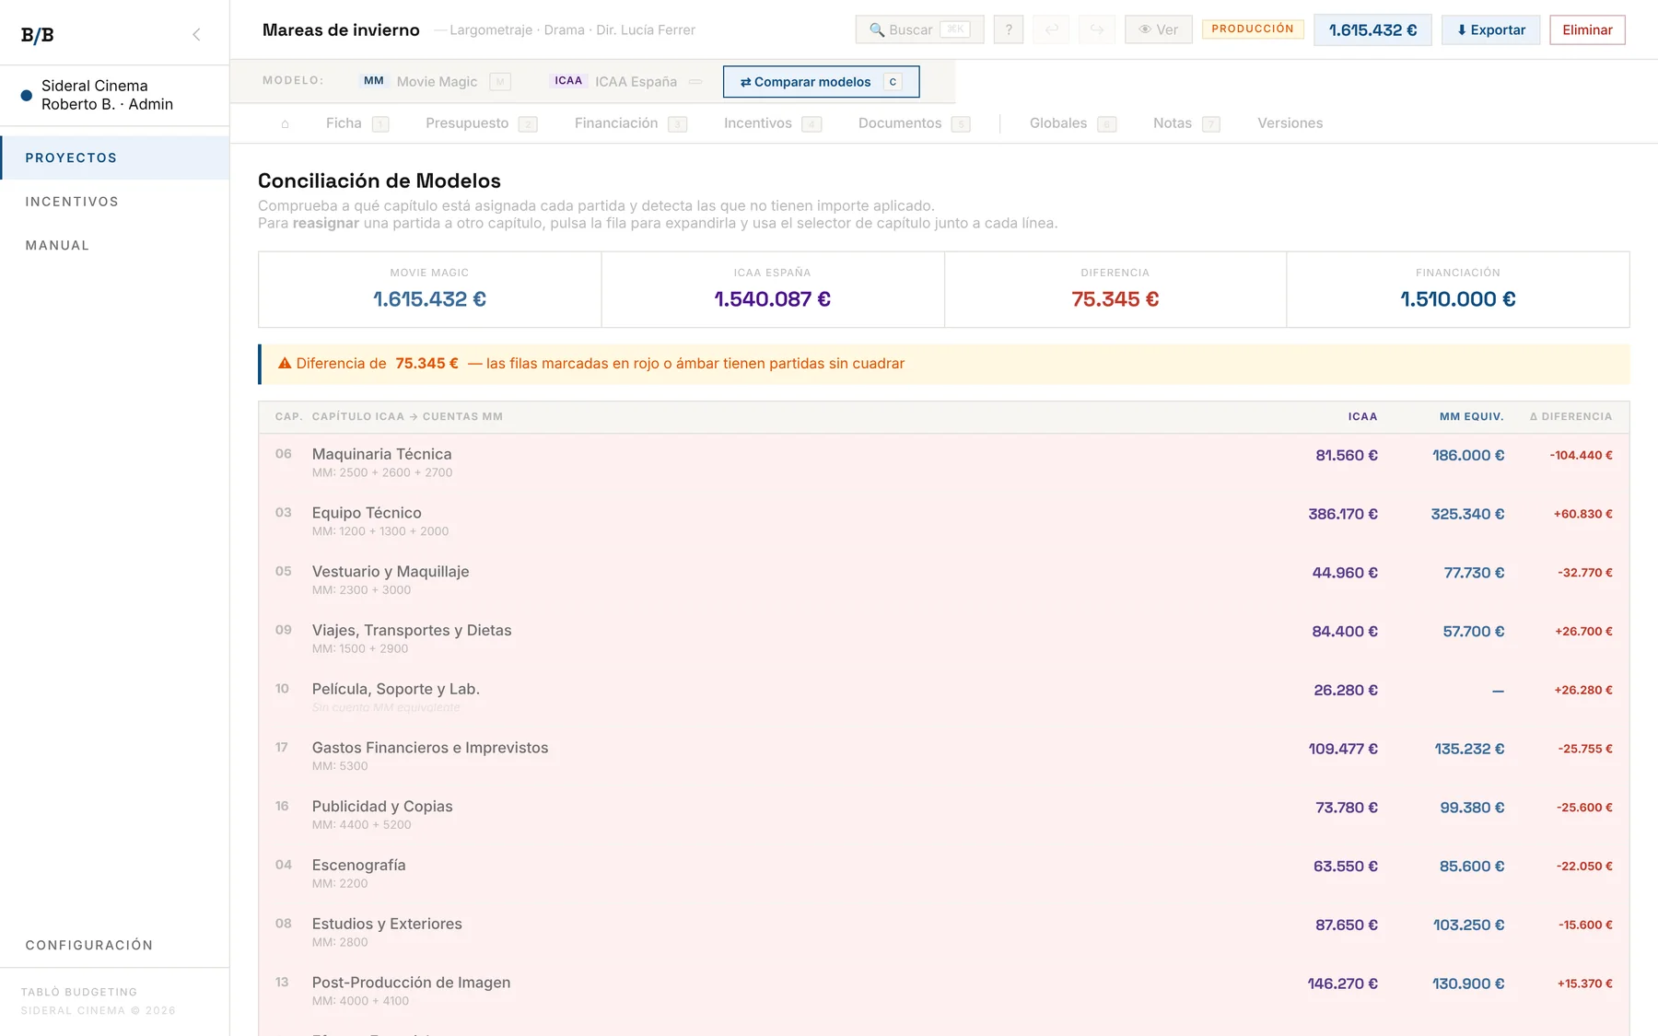Toggle the Ver view button
The height and width of the screenshot is (1036, 1658).
[x=1159, y=29]
